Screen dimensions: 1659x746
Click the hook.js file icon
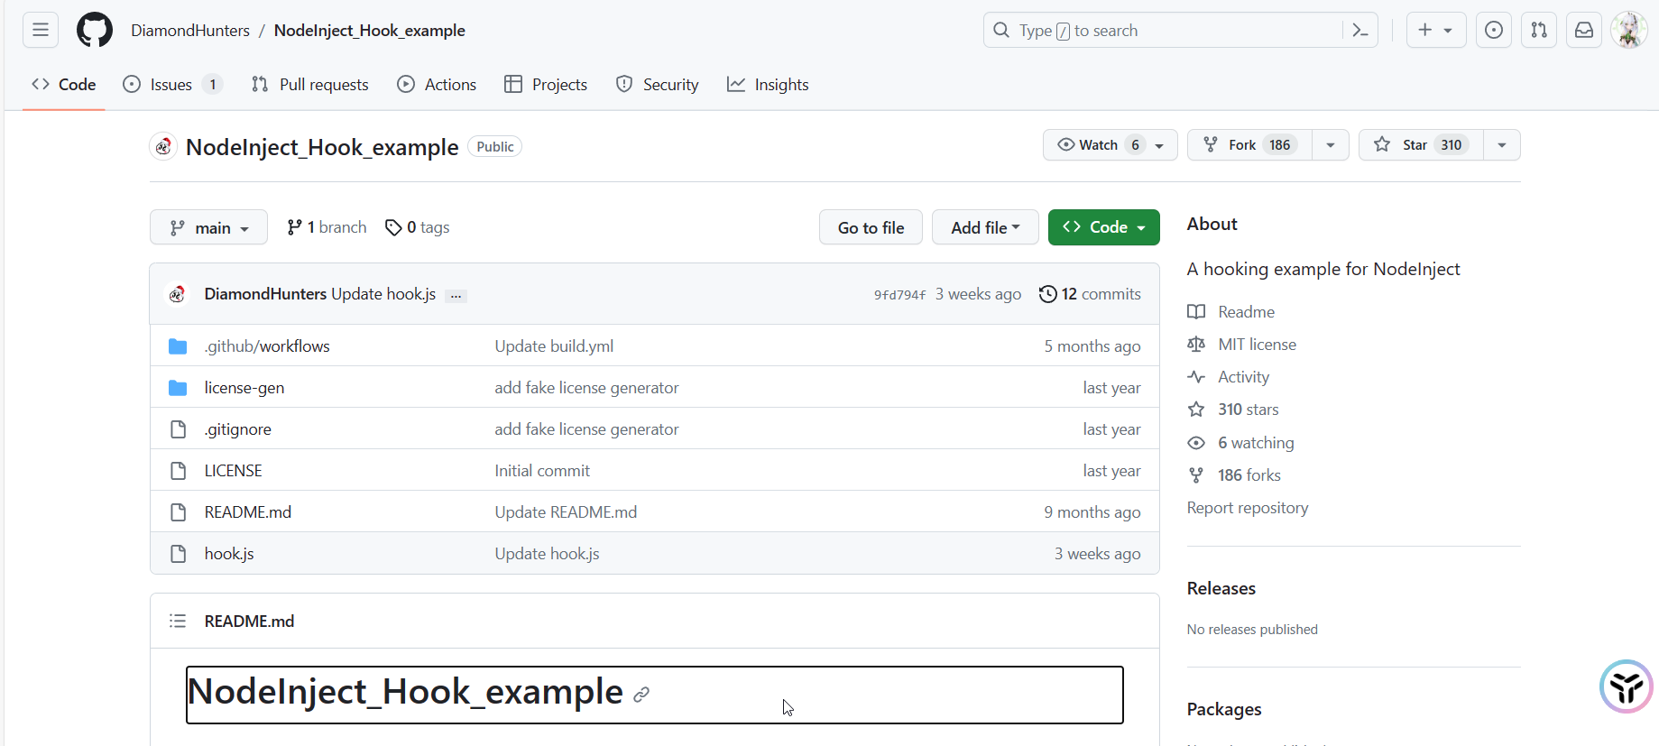pyautogui.click(x=179, y=554)
